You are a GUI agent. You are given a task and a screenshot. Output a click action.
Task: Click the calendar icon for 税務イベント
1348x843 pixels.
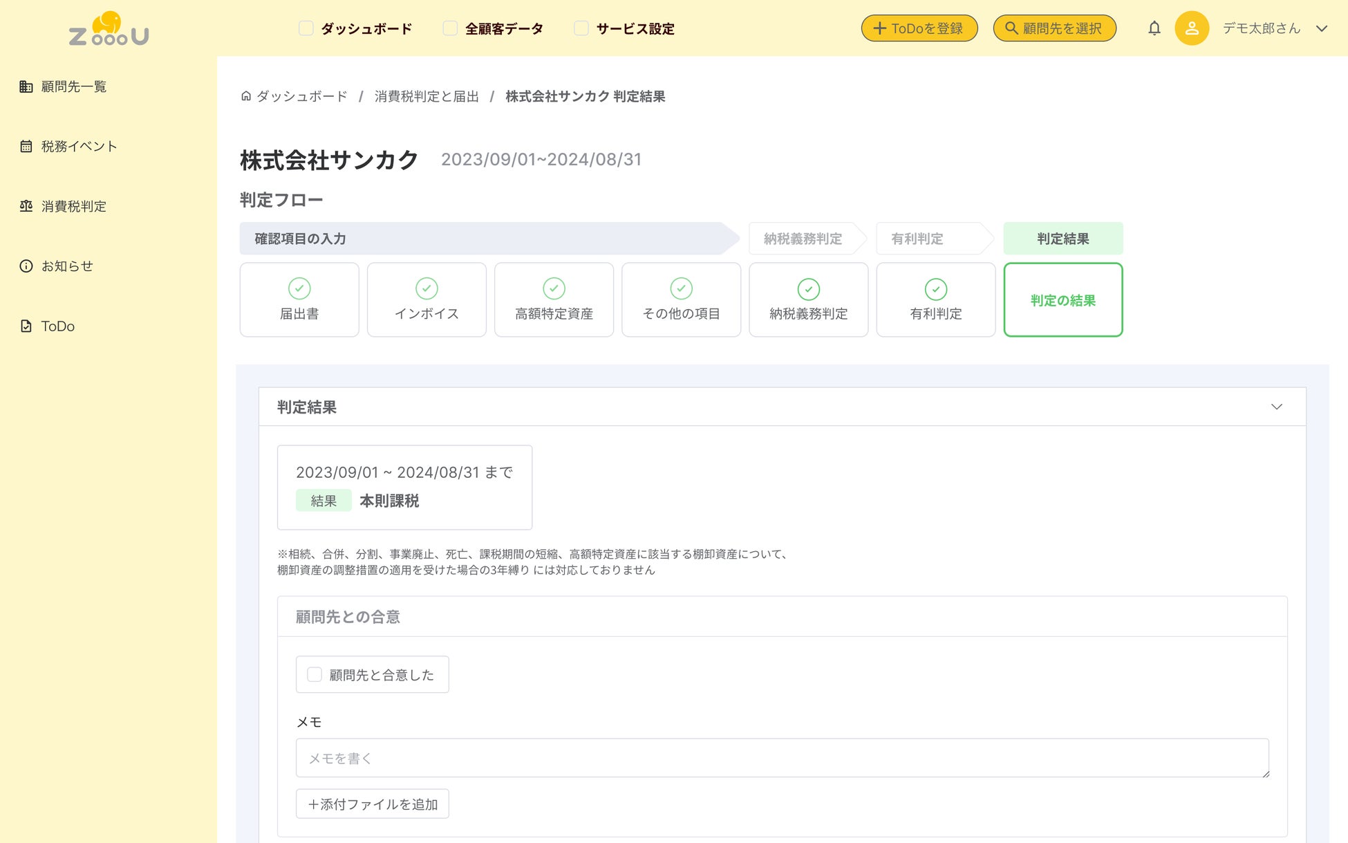[x=26, y=147]
